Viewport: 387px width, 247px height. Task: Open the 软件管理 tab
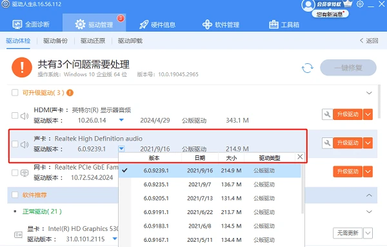(x=221, y=25)
